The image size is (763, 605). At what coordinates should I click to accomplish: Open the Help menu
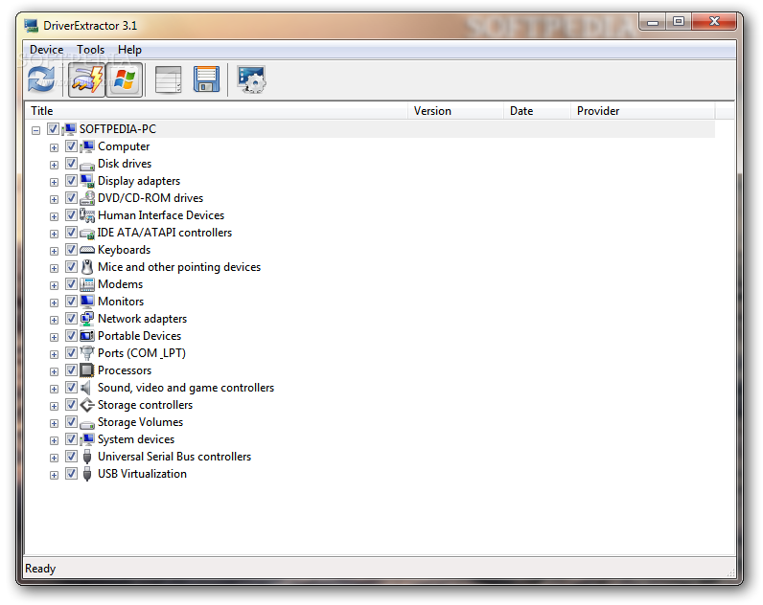(x=129, y=50)
